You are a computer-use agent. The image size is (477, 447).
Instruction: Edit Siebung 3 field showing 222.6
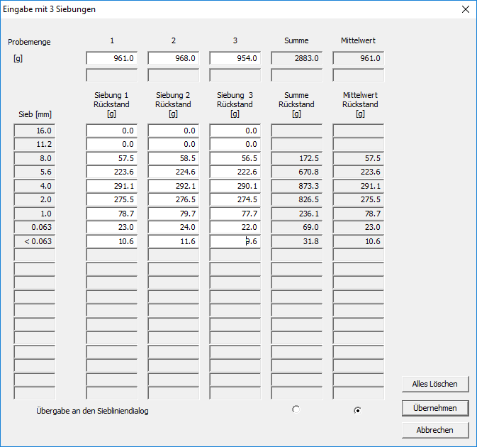coord(235,172)
